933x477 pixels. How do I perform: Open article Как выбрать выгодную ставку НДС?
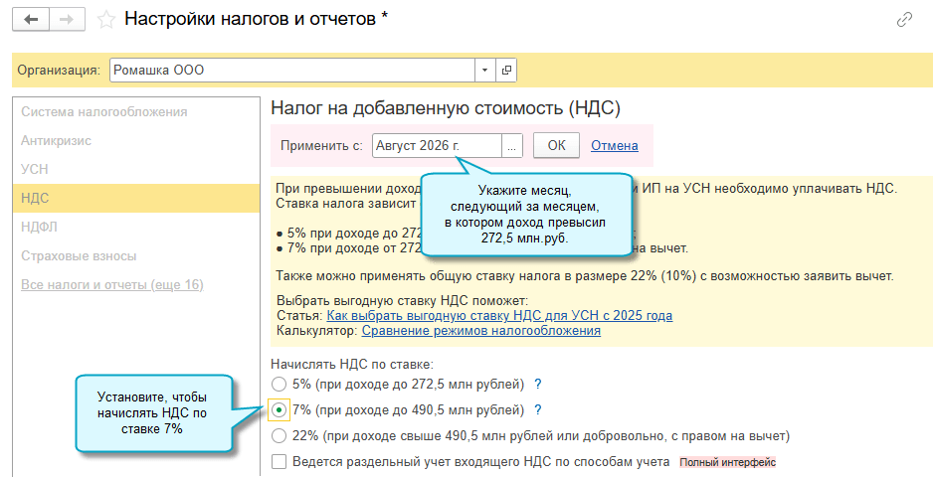tap(499, 316)
